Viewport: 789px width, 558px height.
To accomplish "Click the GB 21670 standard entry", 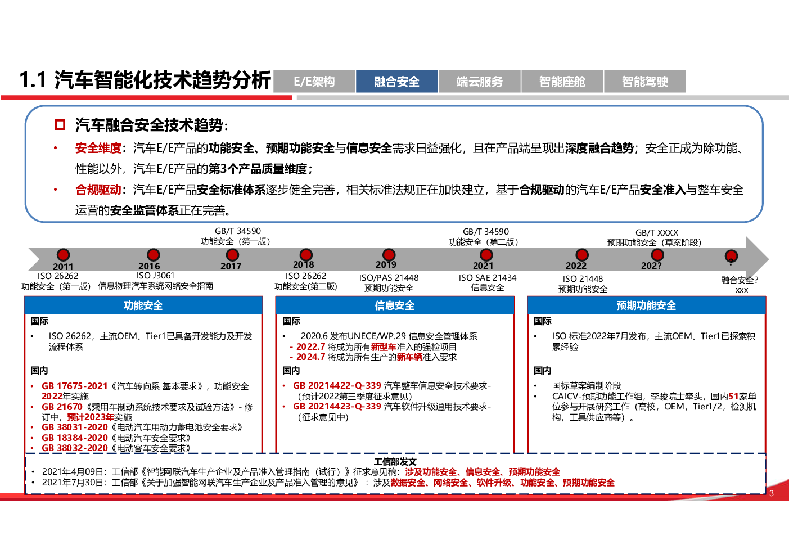I will click(x=147, y=412).
